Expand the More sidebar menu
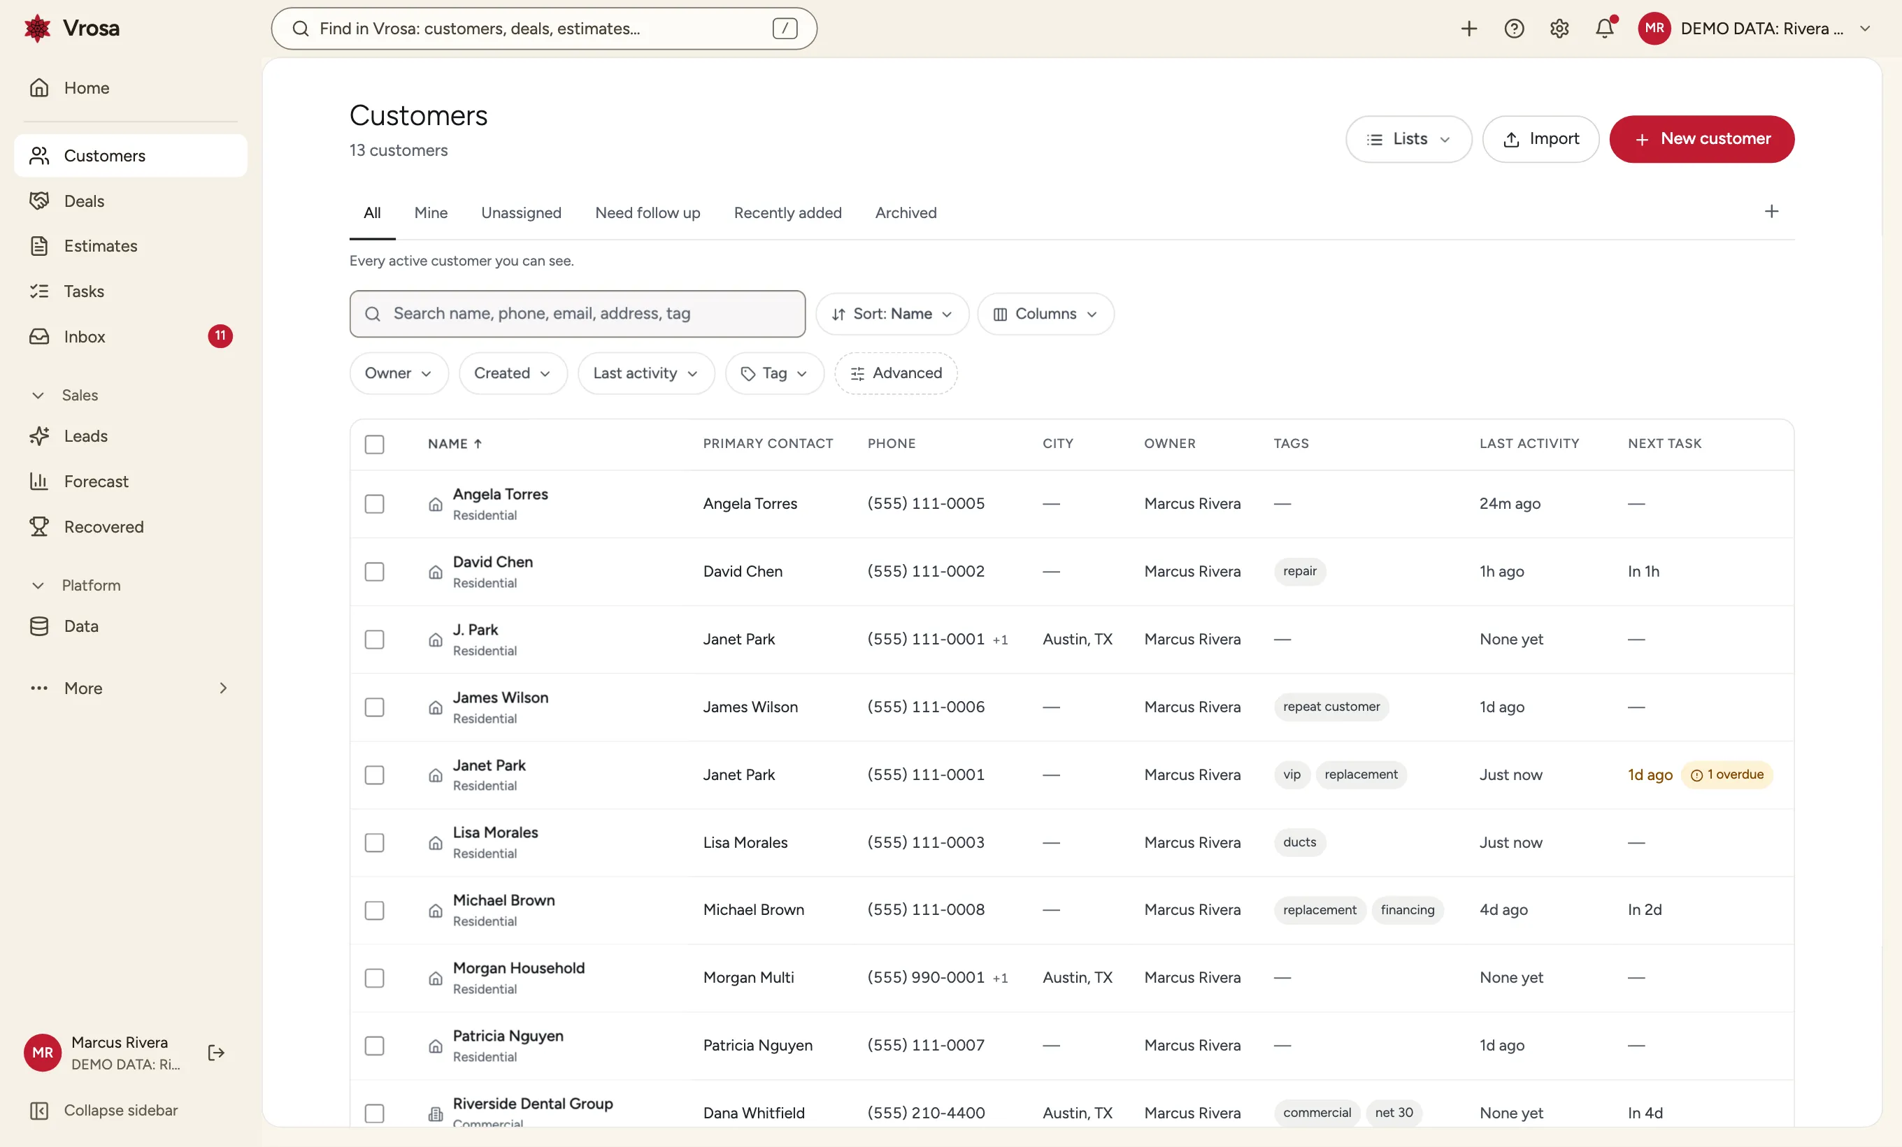 tap(131, 688)
